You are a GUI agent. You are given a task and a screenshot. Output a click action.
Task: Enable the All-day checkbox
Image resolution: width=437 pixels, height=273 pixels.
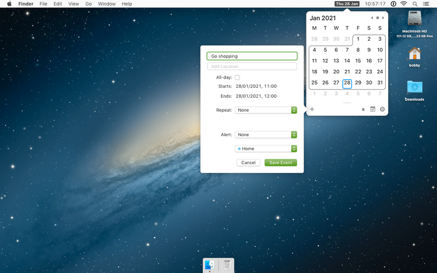237,77
